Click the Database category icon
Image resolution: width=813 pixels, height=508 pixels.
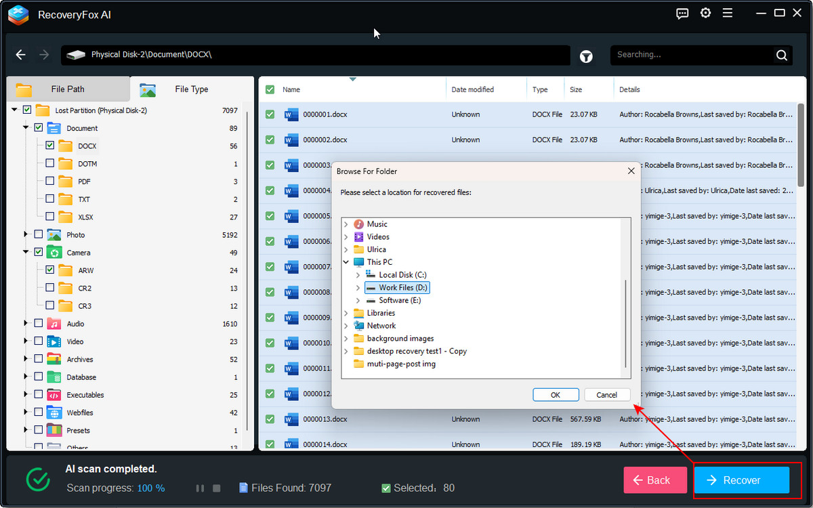[x=54, y=377]
